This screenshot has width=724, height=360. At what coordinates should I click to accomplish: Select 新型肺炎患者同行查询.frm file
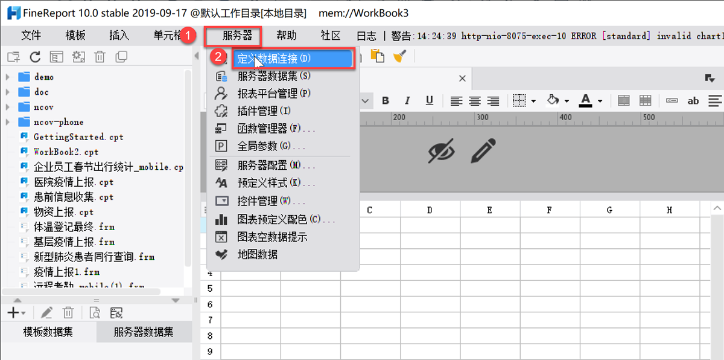94,257
